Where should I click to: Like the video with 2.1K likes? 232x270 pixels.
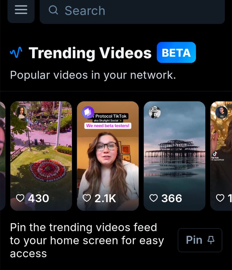tap(87, 198)
